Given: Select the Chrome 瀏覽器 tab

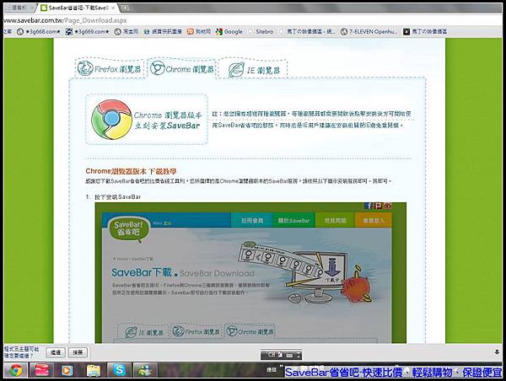Looking at the screenshot, I should (182, 68).
